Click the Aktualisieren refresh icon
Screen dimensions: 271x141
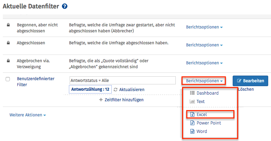(x=116, y=90)
